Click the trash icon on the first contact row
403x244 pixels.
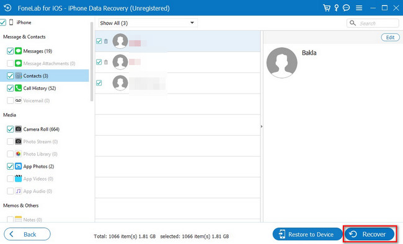[106, 41]
